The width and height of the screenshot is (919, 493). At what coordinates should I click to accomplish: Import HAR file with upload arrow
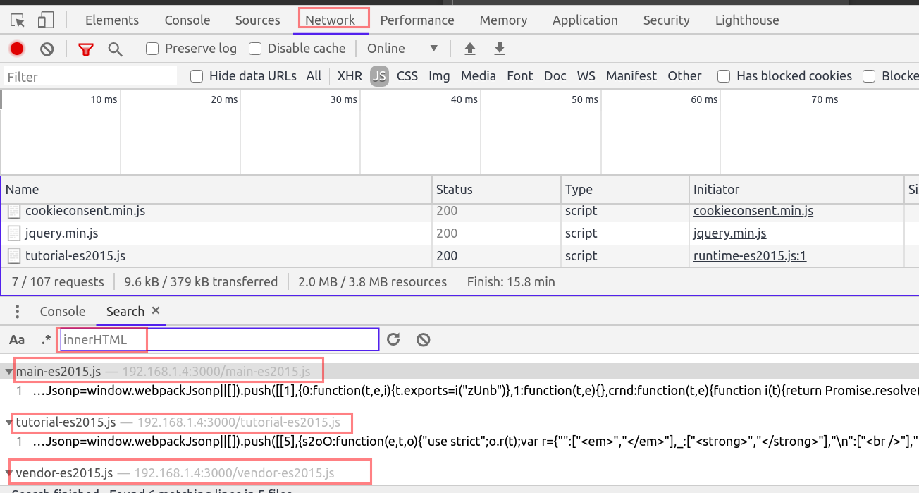point(470,49)
